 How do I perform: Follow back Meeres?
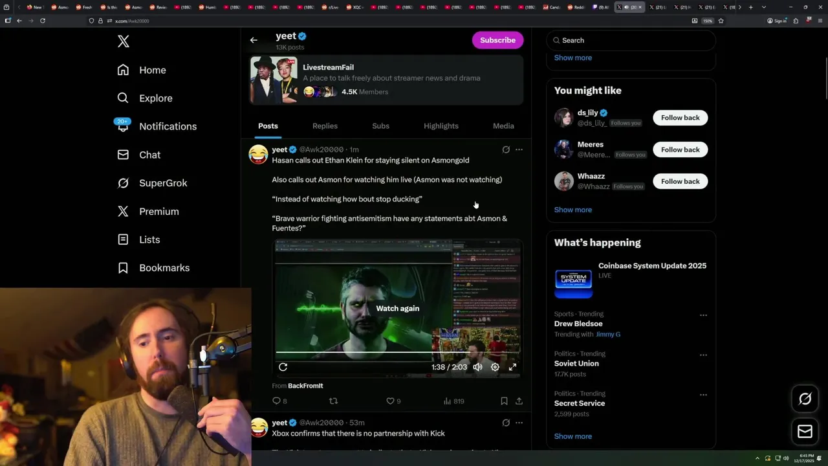(680, 150)
